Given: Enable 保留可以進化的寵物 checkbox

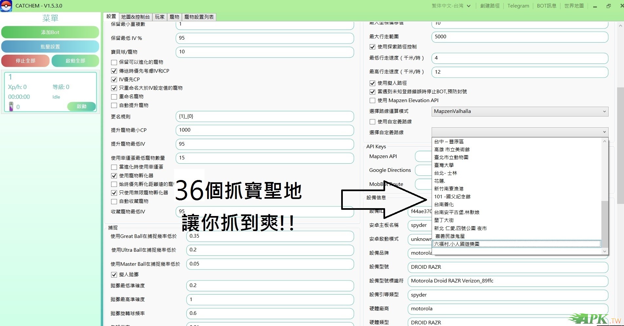Looking at the screenshot, I should pos(114,62).
